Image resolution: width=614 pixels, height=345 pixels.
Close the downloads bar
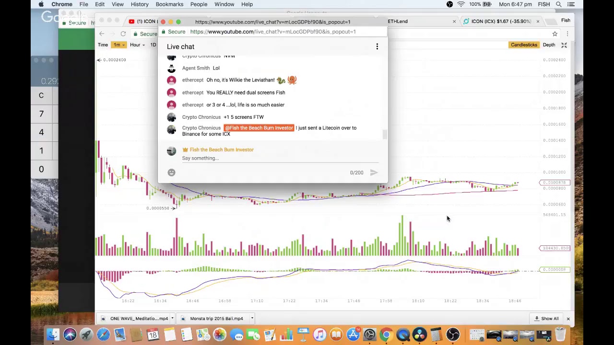(568, 319)
